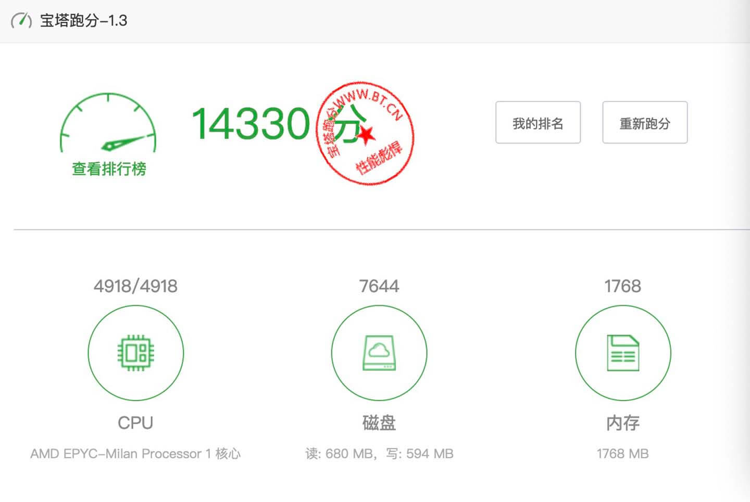Click the 磁盘 disk drive icon
This screenshot has width=750, height=502.
pyautogui.click(x=379, y=353)
